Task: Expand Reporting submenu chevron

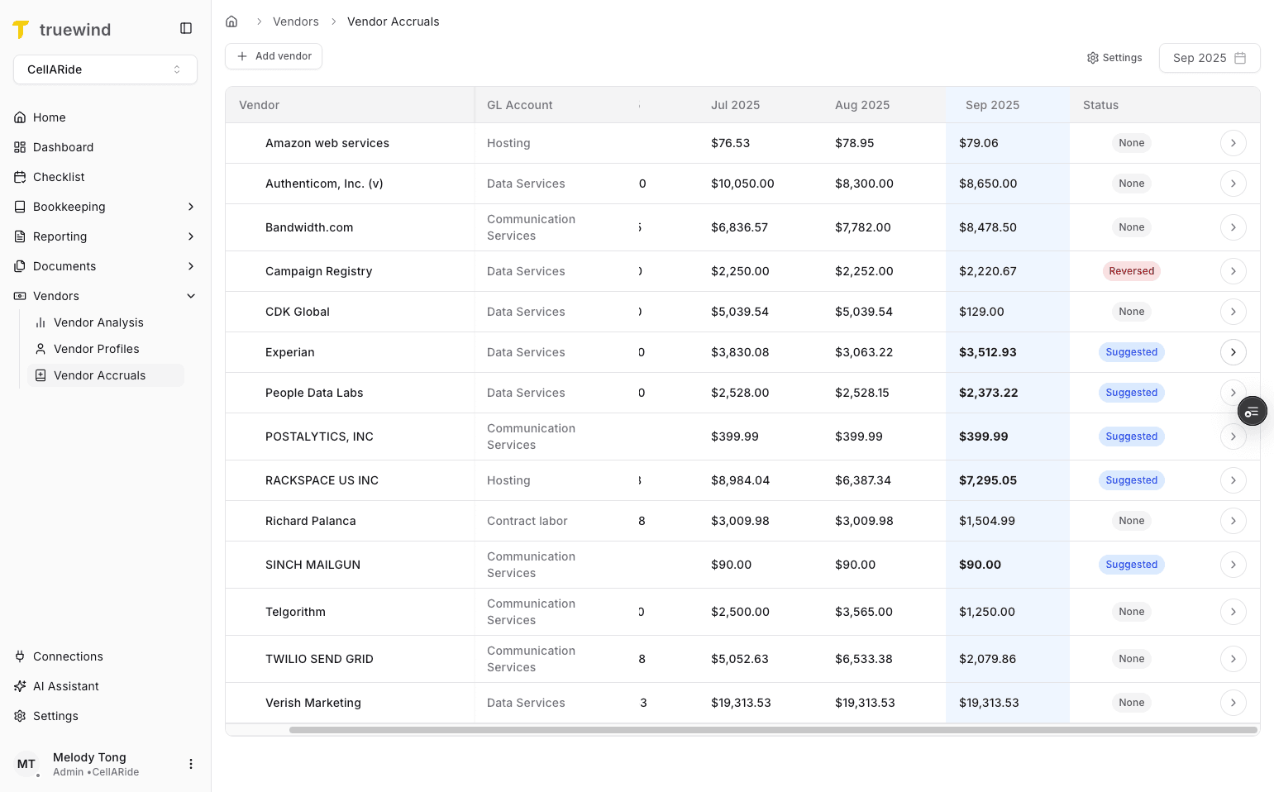Action: click(191, 236)
